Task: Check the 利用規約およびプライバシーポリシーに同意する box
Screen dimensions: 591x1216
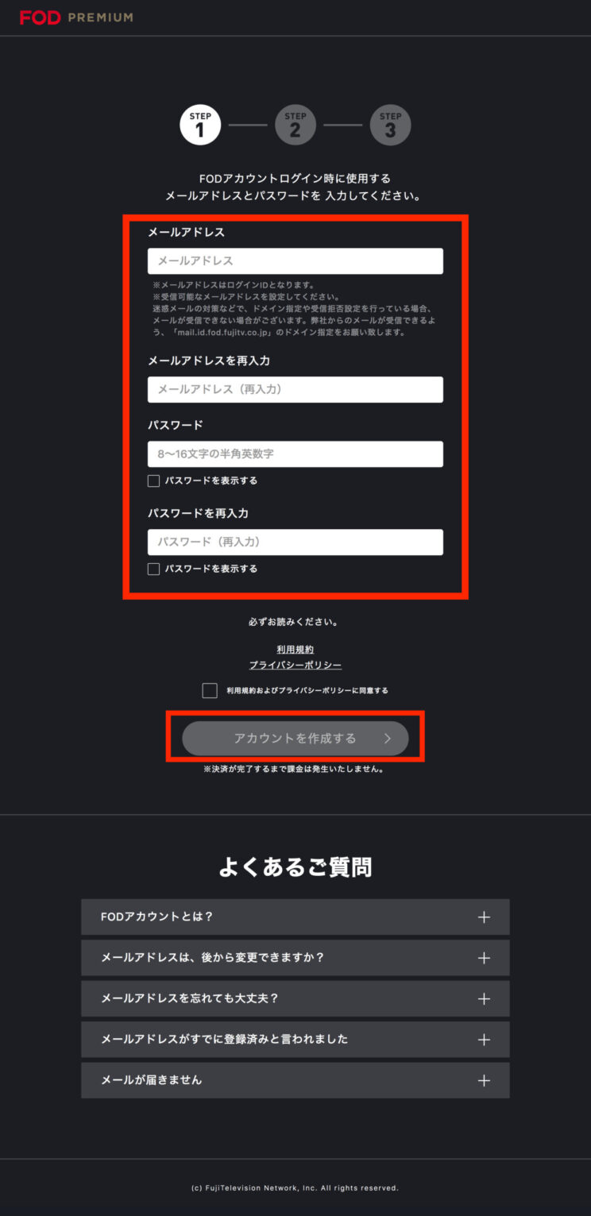Action: click(x=210, y=690)
